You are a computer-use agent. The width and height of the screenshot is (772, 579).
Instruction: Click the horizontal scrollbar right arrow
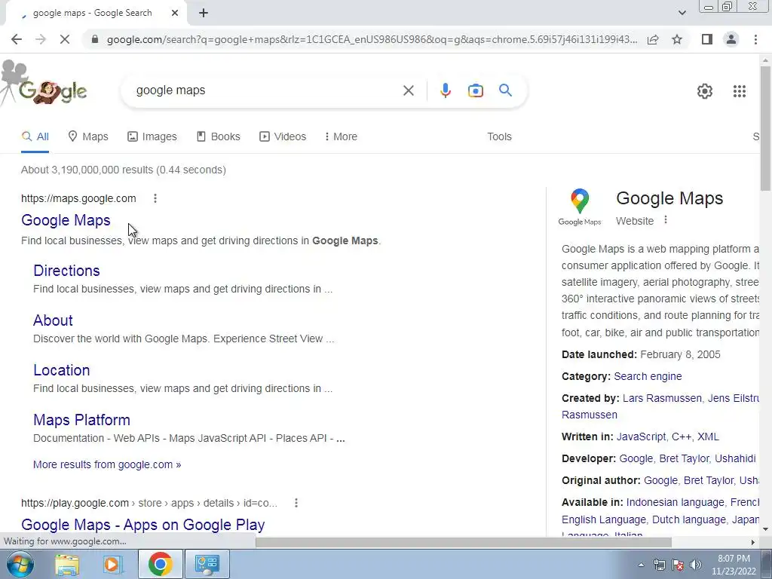tap(753, 542)
